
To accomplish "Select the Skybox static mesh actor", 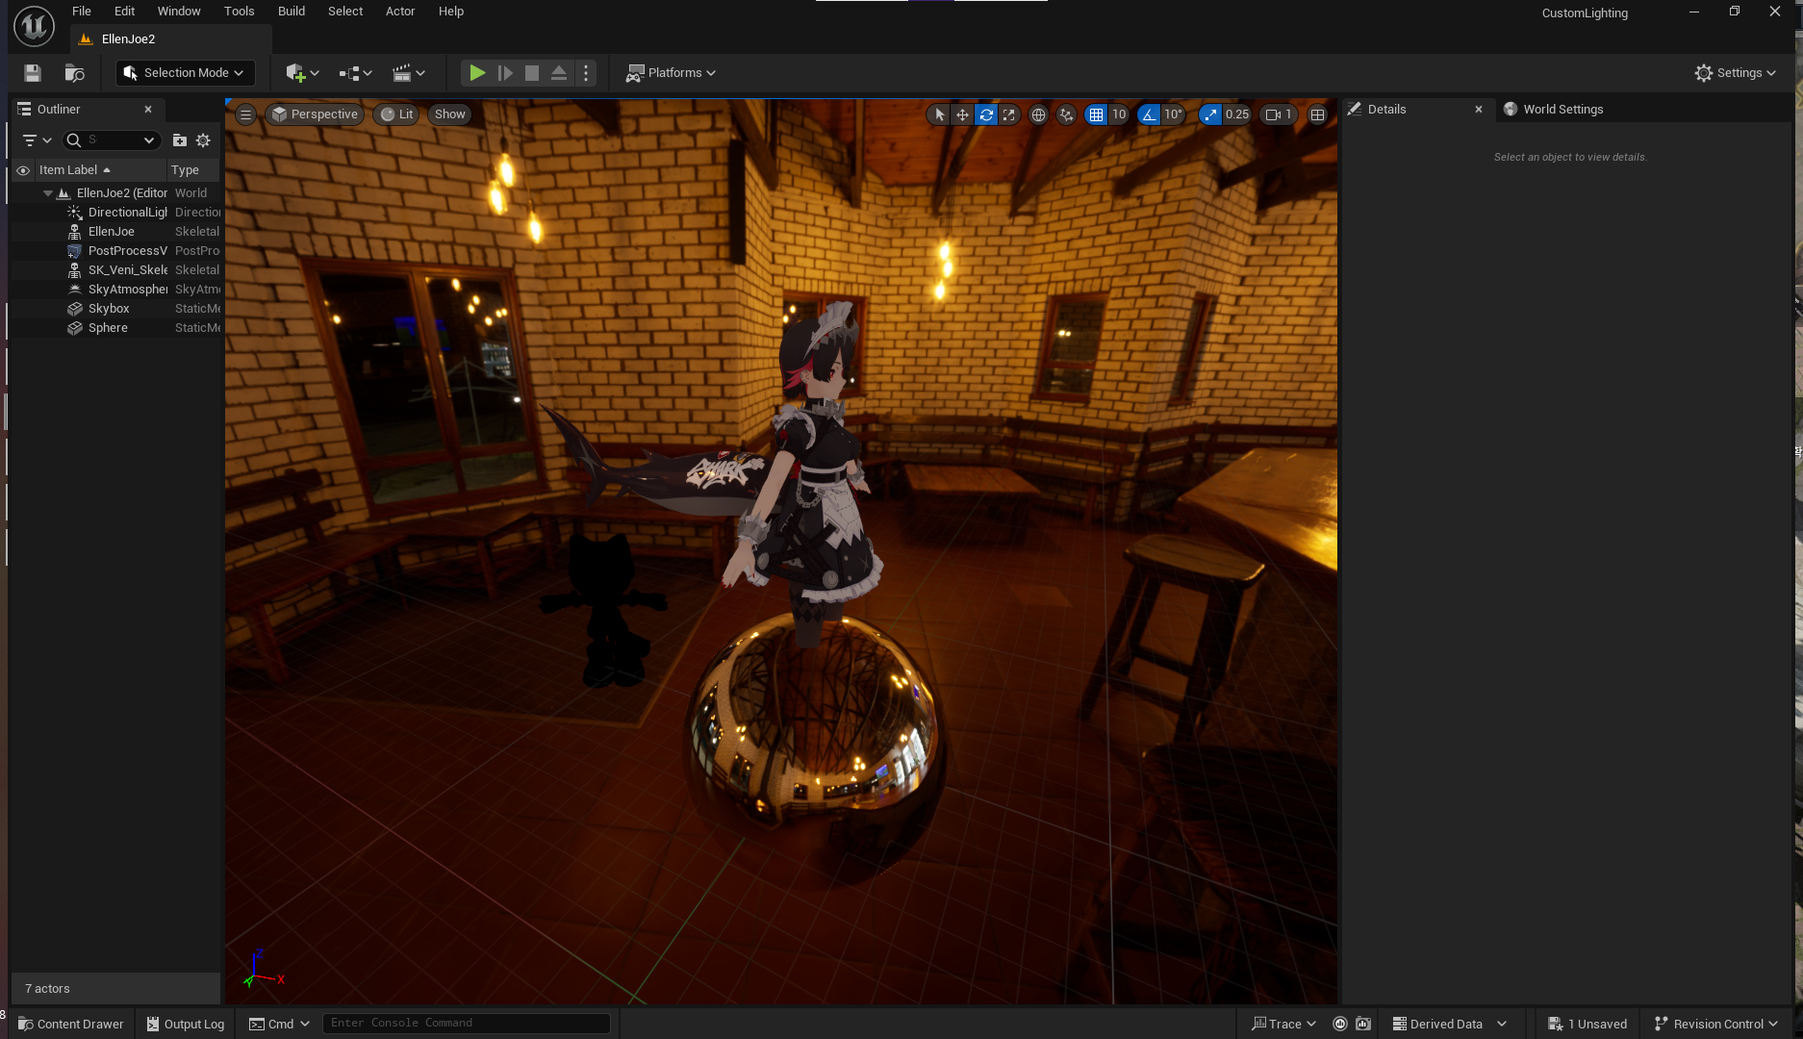I will point(115,309).
